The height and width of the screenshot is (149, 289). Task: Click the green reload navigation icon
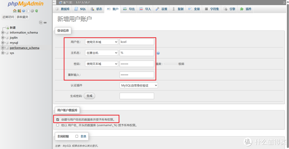pyautogui.click(x=36, y=11)
